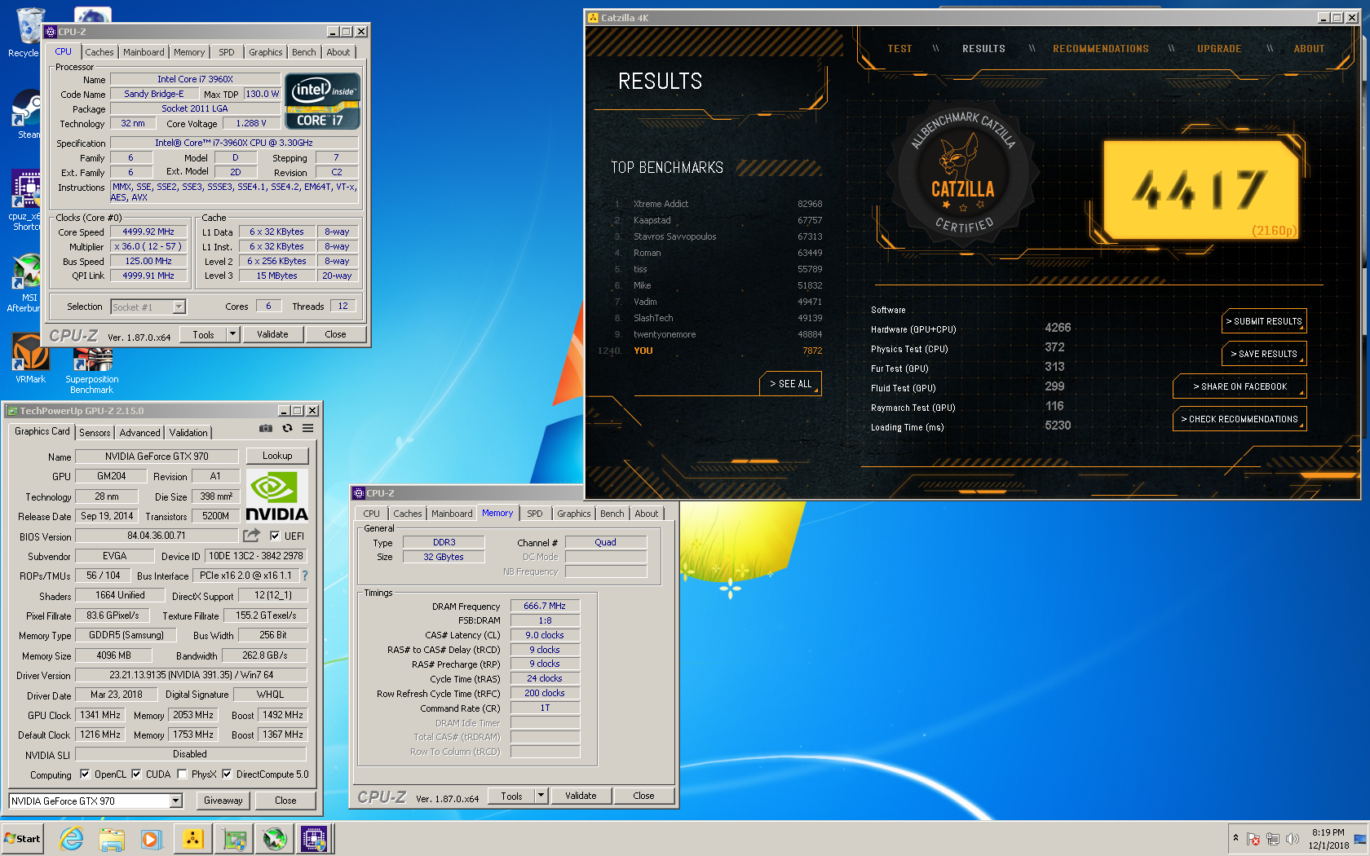Click SAVE RESULTS in Catzilla
Viewport: 1370px width, 856px height.
(1264, 354)
